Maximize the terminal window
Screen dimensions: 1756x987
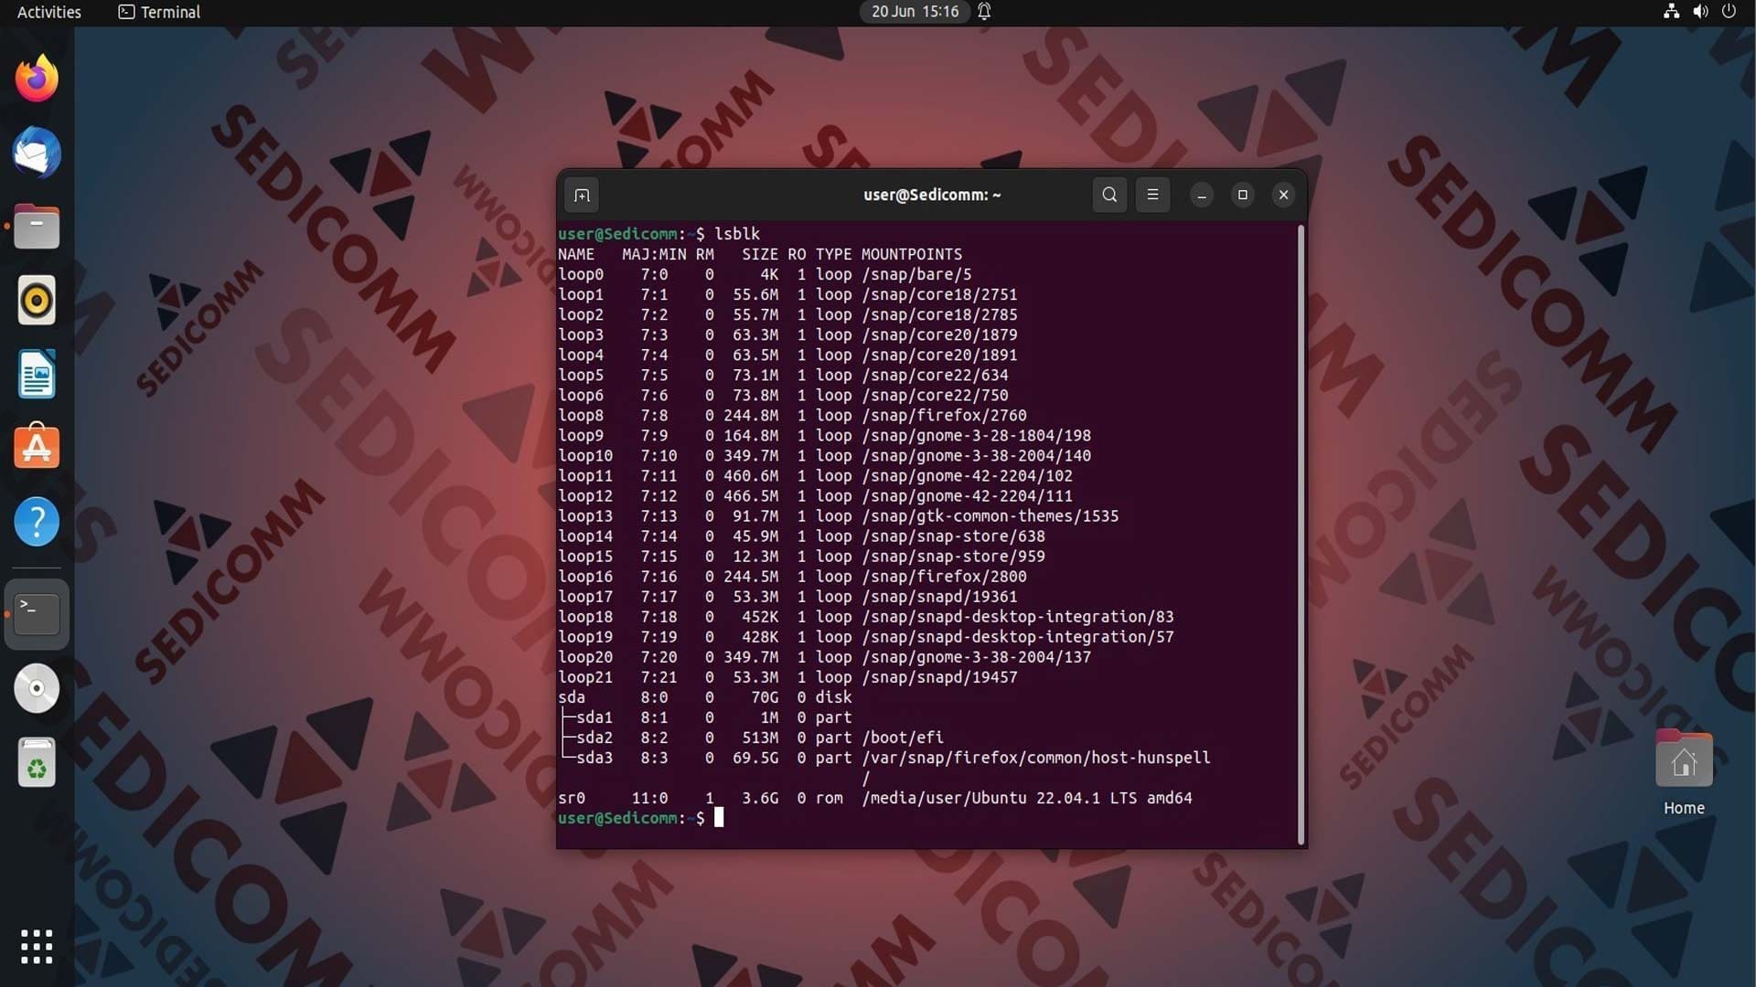pos(1242,195)
